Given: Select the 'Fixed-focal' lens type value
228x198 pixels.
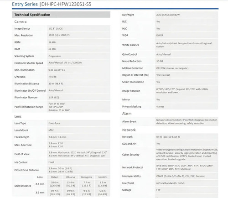Looking at the screenshot, I should pyautogui.click(x=54, y=123).
